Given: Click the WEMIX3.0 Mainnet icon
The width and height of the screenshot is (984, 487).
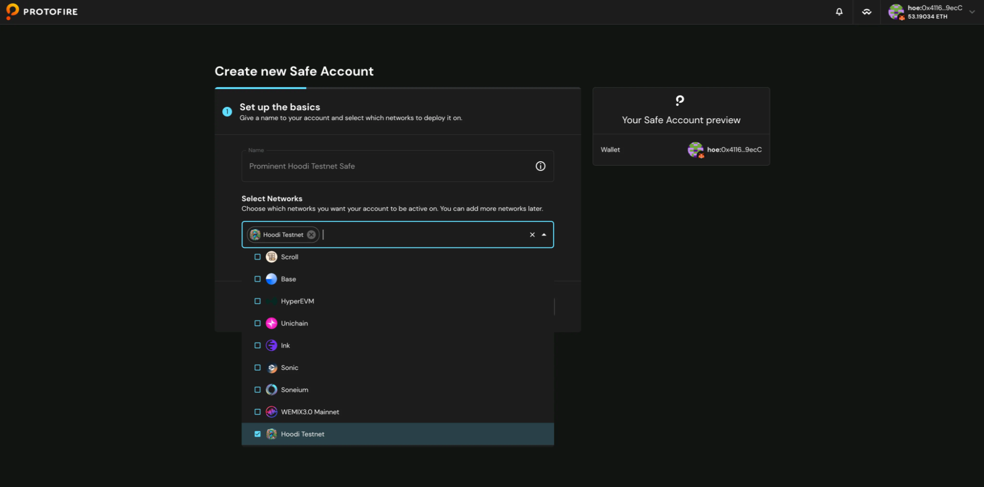Looking at the screenshot, I should 272,412.
